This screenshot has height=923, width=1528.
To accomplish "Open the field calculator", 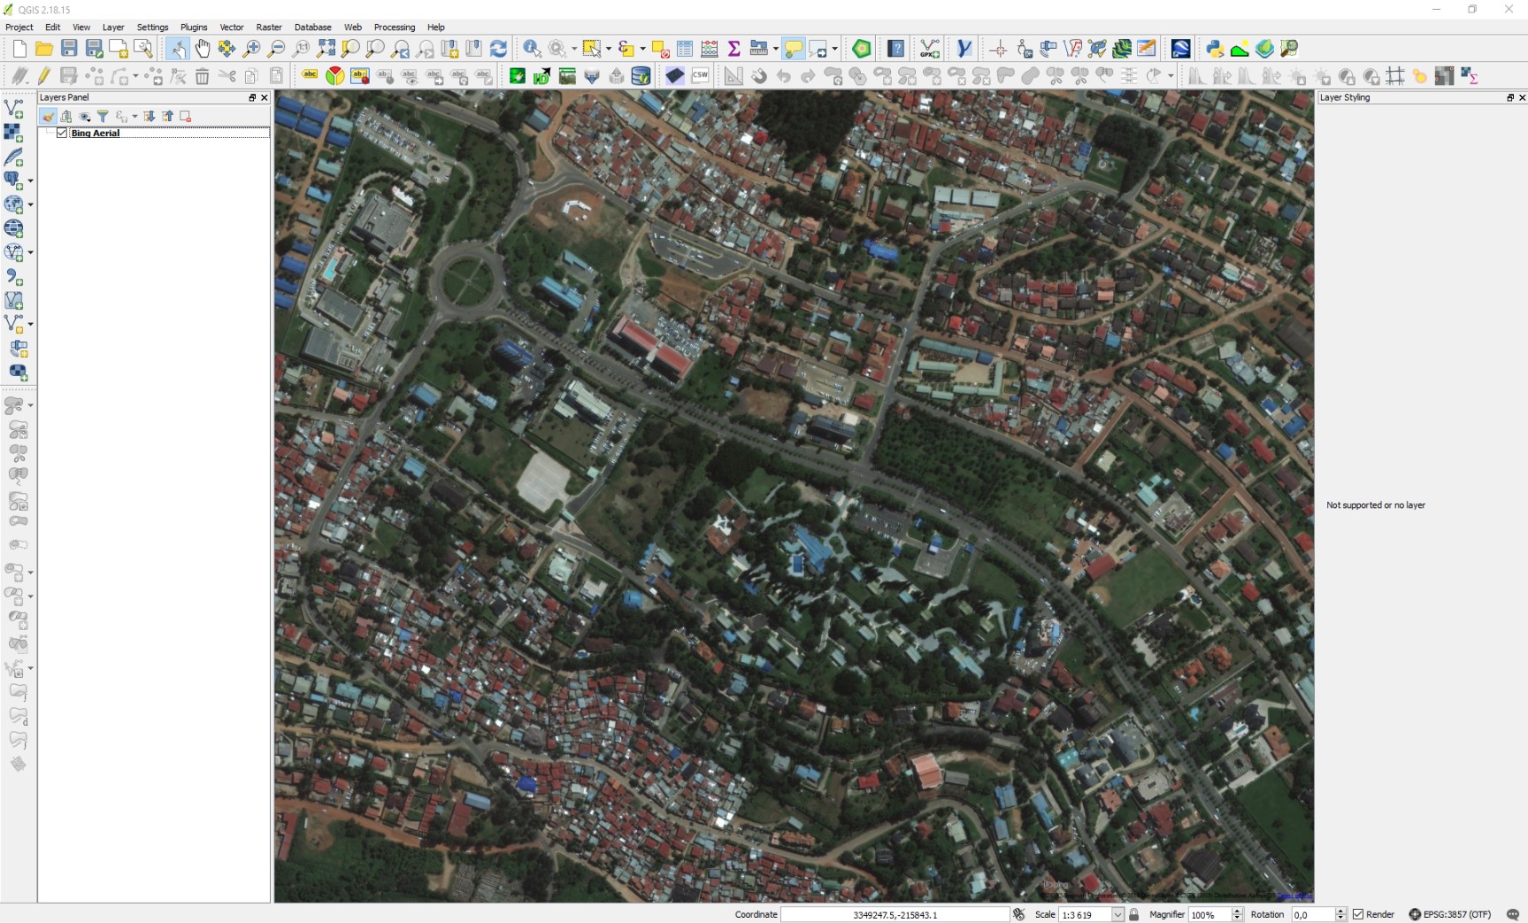I will coord(710,49).
